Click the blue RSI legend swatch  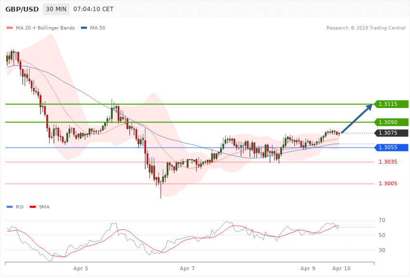10,207
